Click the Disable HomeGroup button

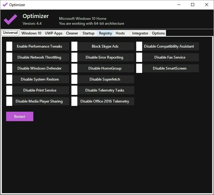coord(106,68)
